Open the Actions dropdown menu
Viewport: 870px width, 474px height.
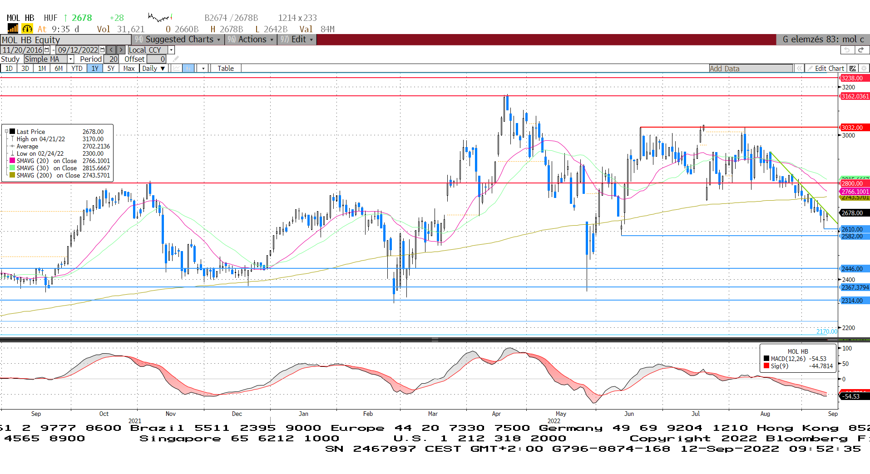[x=251, y=39]
